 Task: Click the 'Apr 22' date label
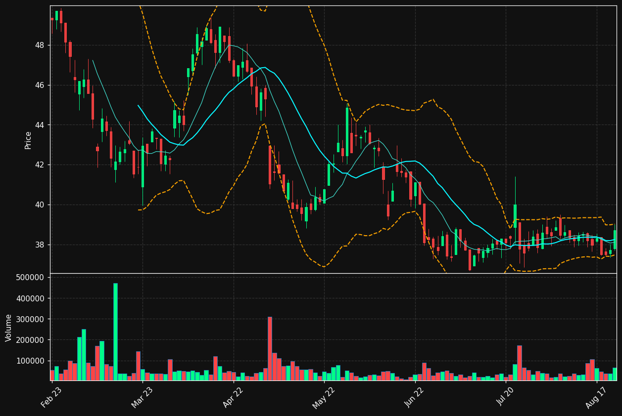[233, 397]
